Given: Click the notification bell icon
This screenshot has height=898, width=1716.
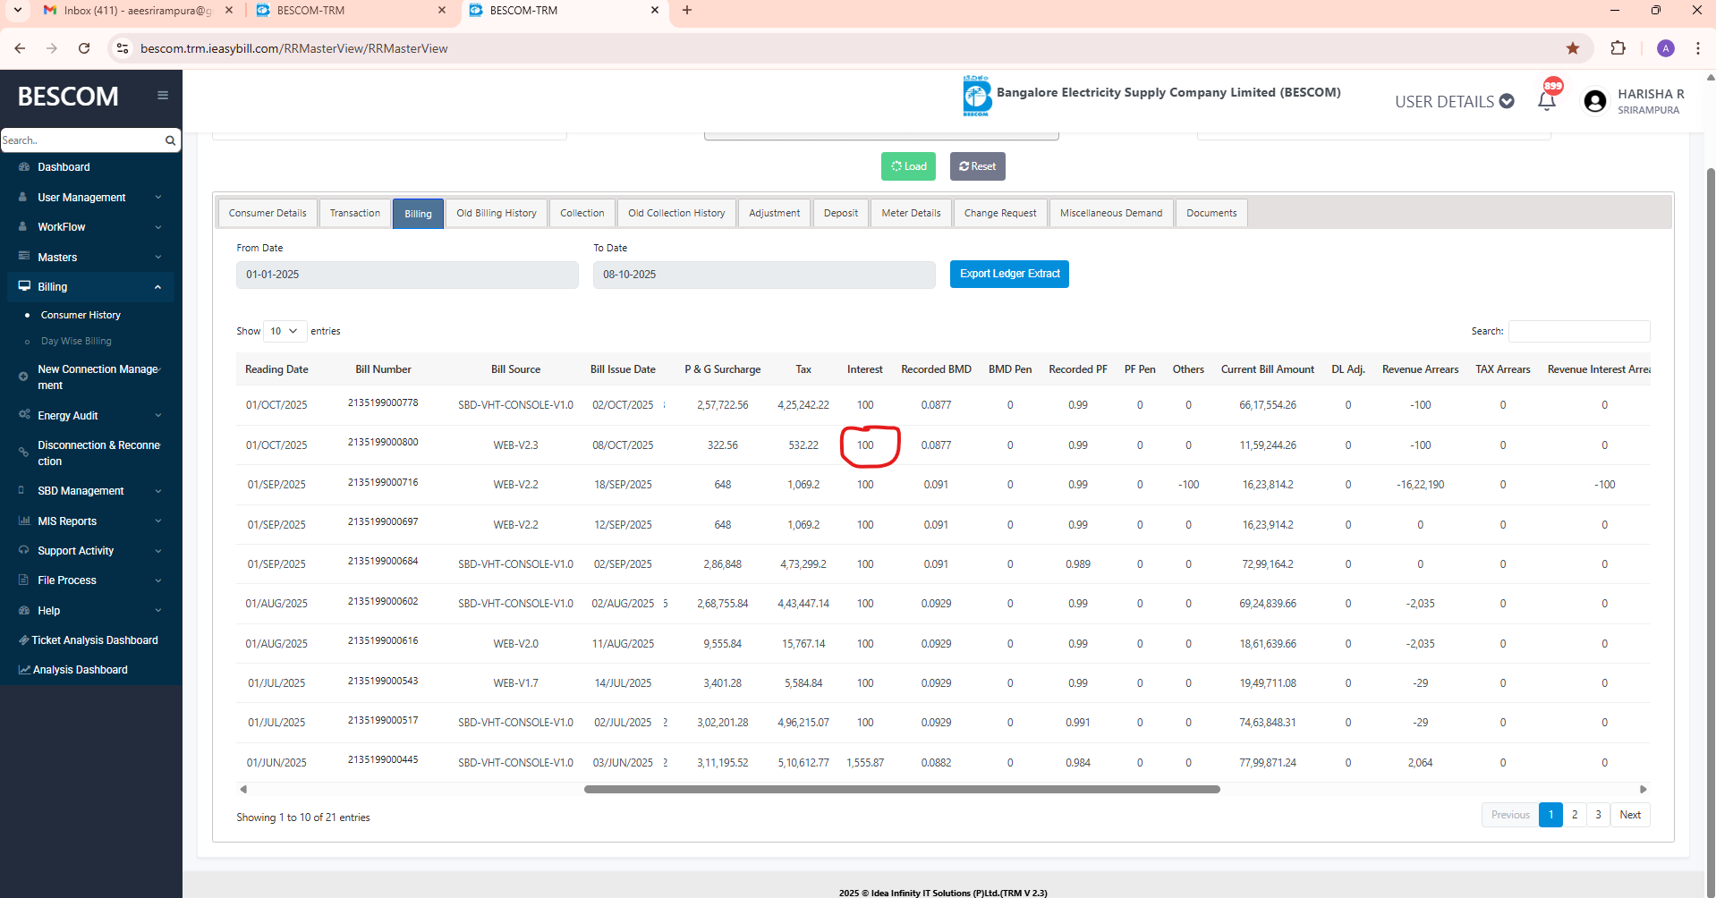Looking at the screenshot, I should click(x=1546, y=101).
